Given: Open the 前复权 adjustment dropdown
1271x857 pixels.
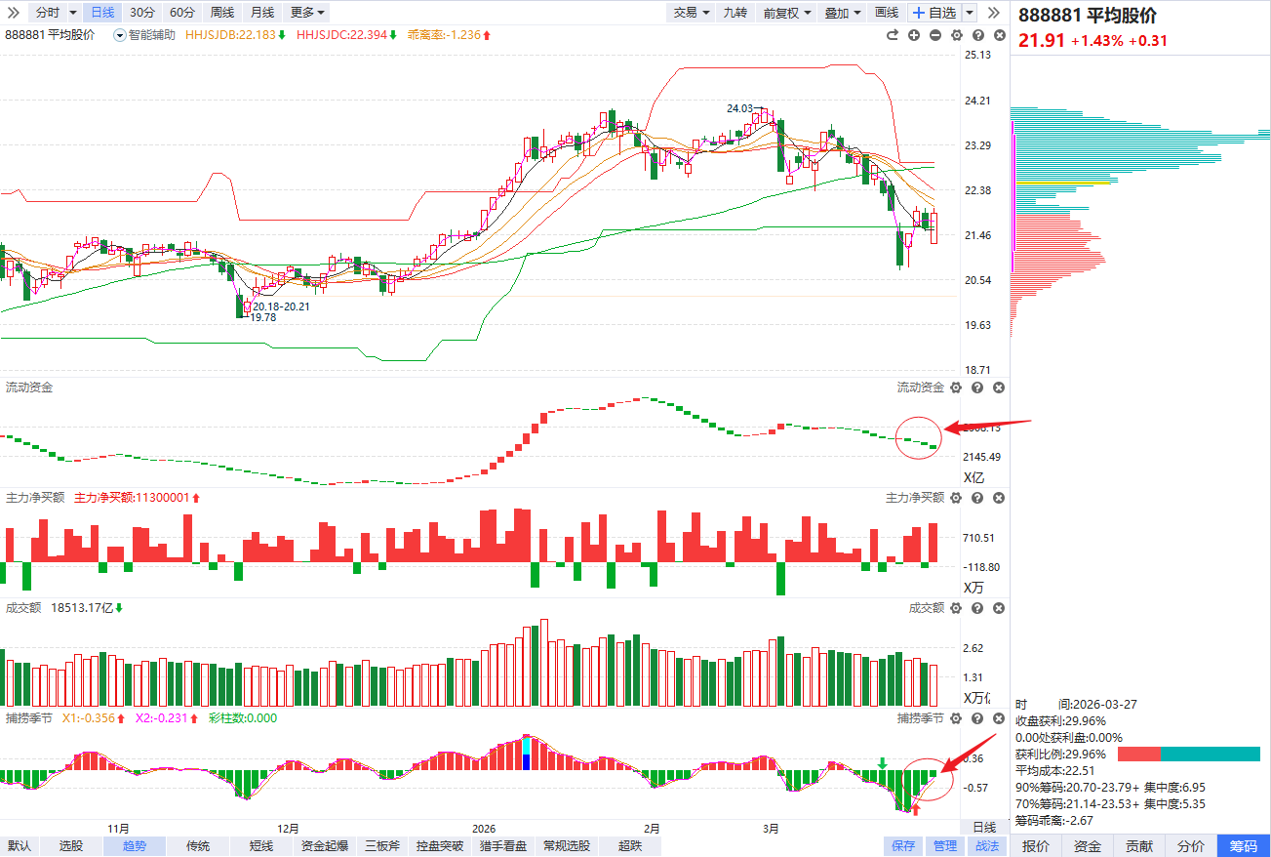Looking at the screenshot, I should click(786, 13).
